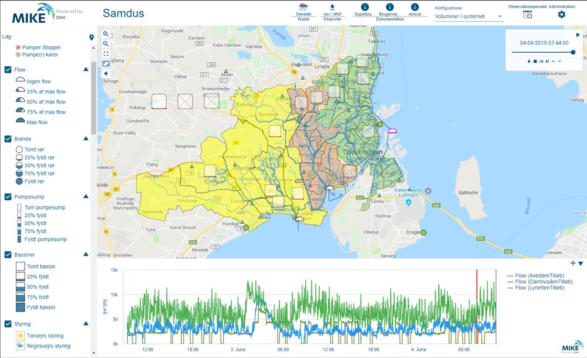Open the Observationsperiode calendar icon
Screen dimensions: 587x358
point(527,15)
